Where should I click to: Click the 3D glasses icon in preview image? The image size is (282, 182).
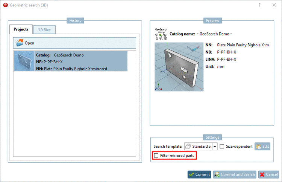[x=194, y=48]
